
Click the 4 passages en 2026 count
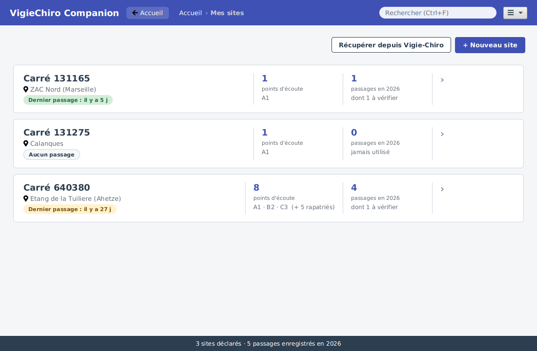[354, 188]
